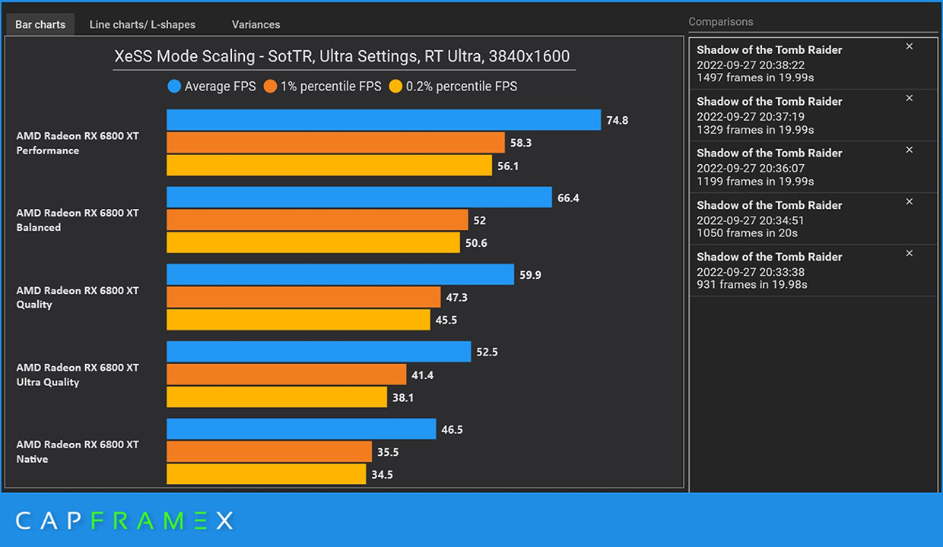This screenshot has width=943, height=547.
Task: Toggle the 0.2% percentile FPS legend item
Action: coord(453,87)
